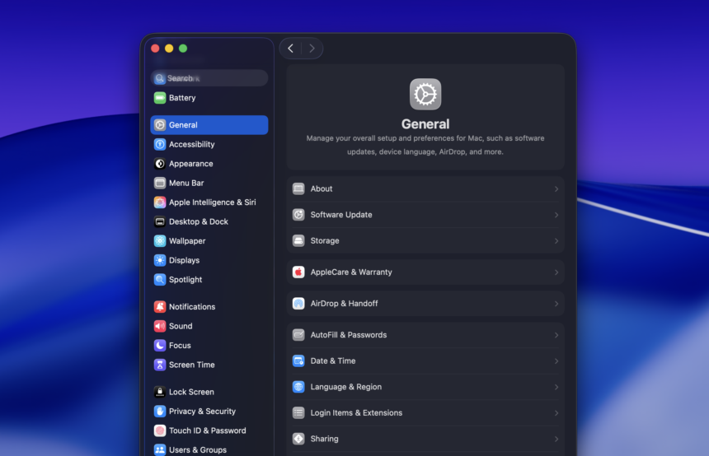
Task: Click the Accessibility icon in the sidebar
Action: (160, 145)
